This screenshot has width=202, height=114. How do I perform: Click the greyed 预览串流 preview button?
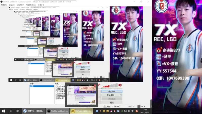[x=112, y=99]
